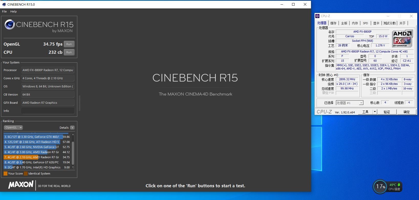The width and height of the screenshot is (419, 200).
Task: Click the TDP 15.0 W value
Action: [x=383, y=36]
